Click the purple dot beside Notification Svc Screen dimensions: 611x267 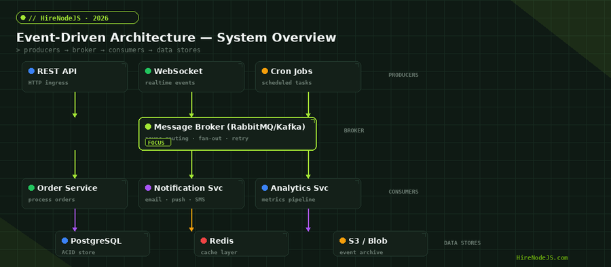(x=148, y=188)
